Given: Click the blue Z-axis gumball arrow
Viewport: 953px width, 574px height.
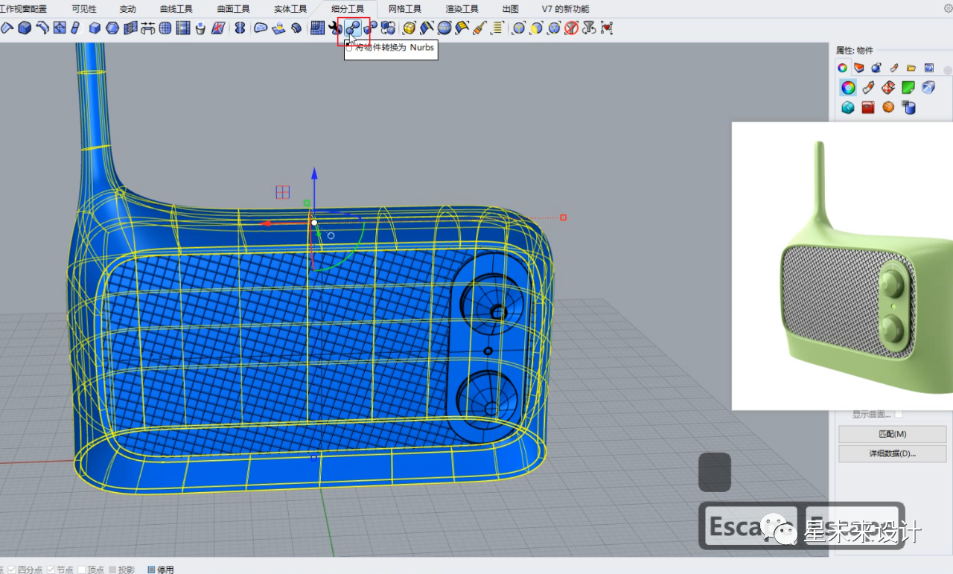Looking at the screenshot, I should [x=314, y=174].
